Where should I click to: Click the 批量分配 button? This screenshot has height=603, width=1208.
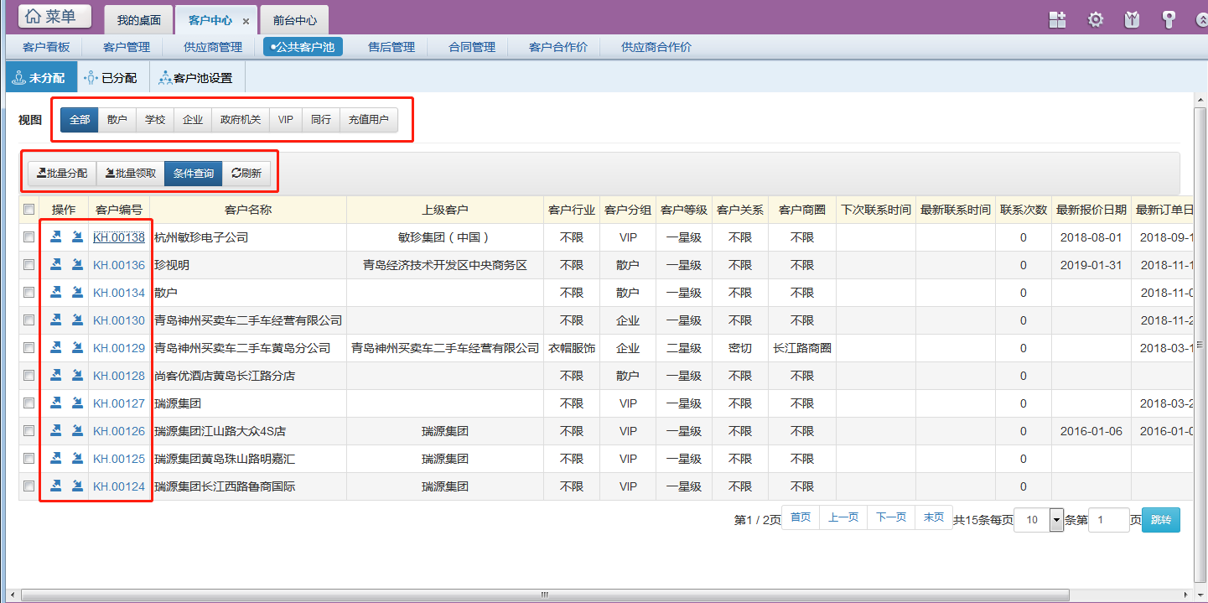pyautogui.click(x=62, y=174)
